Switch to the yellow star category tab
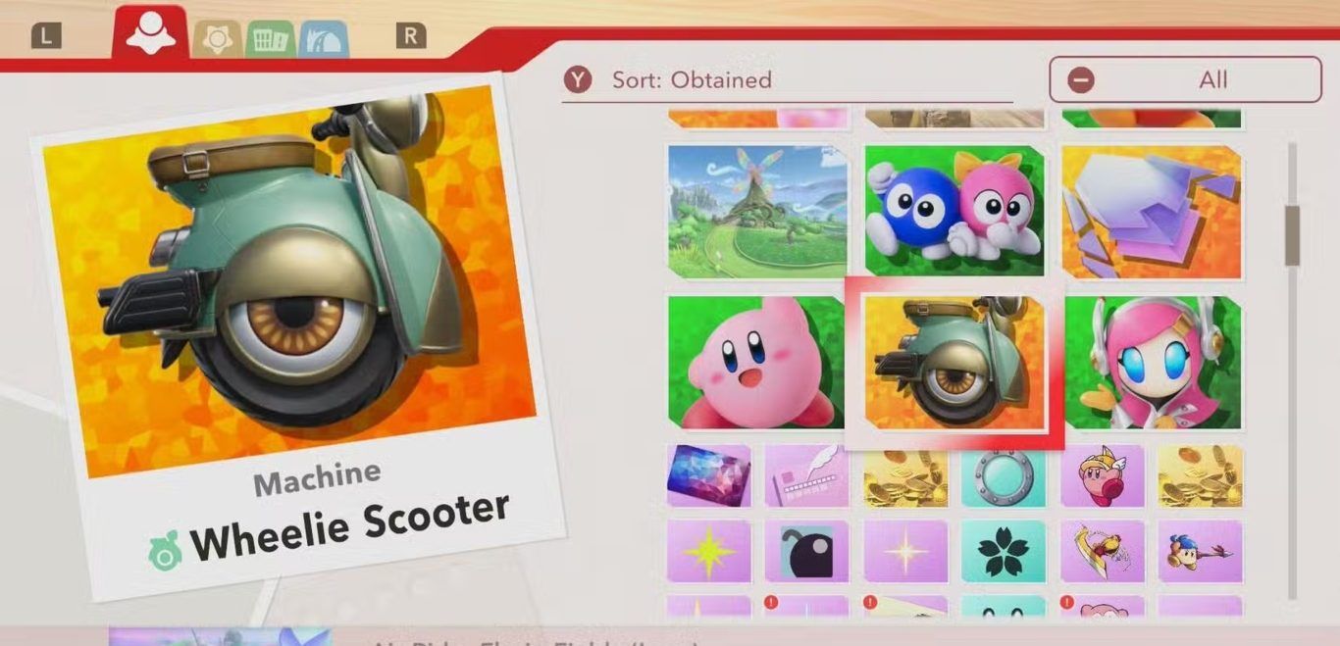This screenshot has height=646, width=1340. pos(216,39)
